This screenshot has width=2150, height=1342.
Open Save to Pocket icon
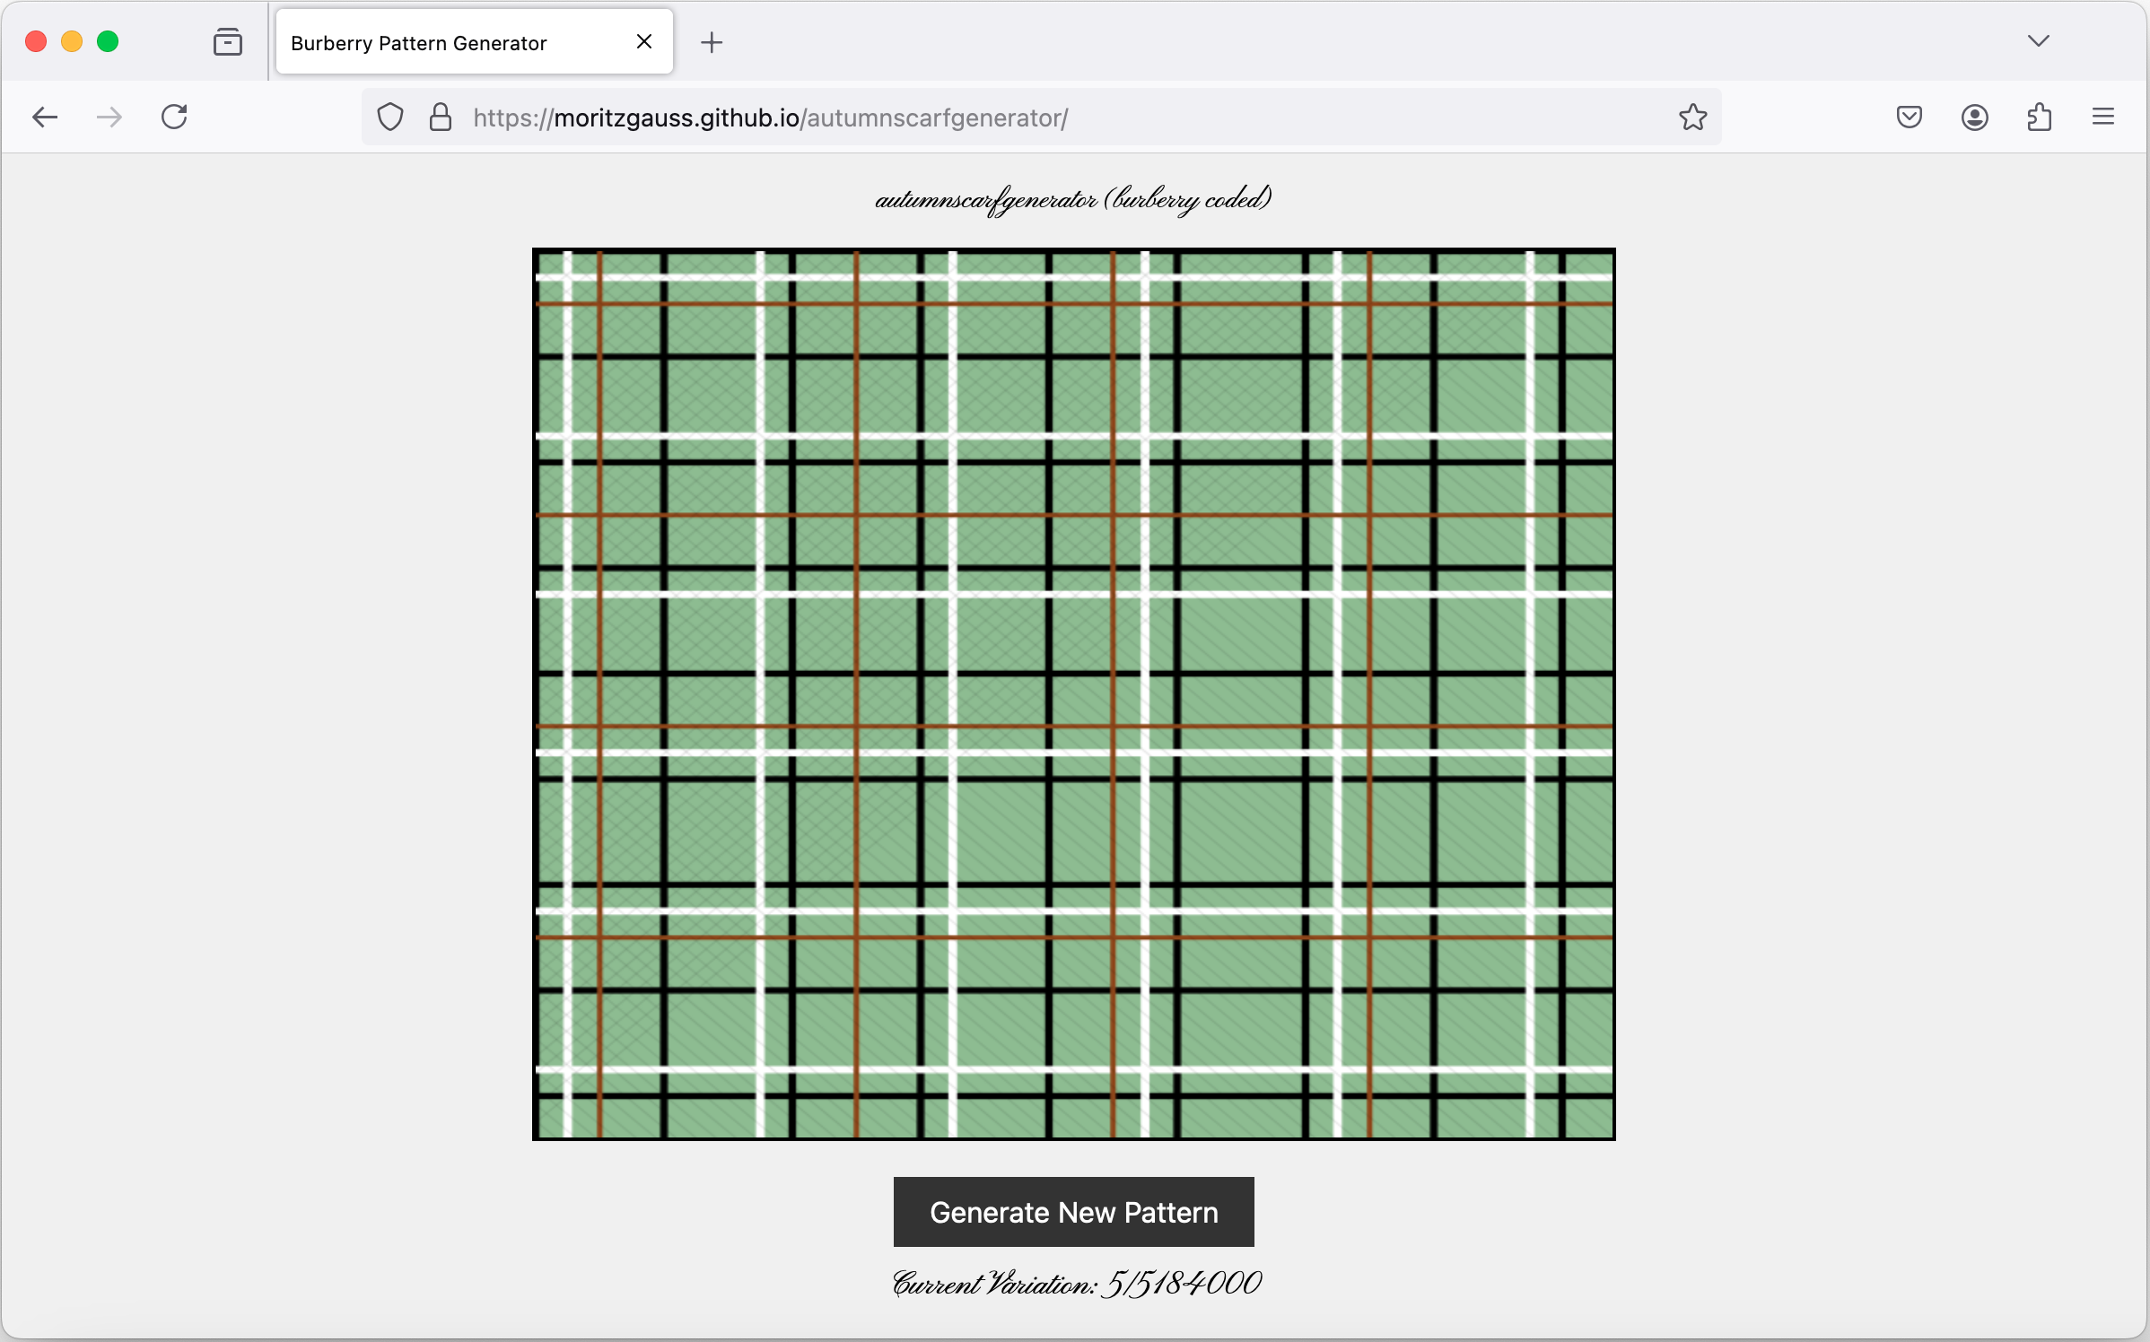[x=1910, y=118]
